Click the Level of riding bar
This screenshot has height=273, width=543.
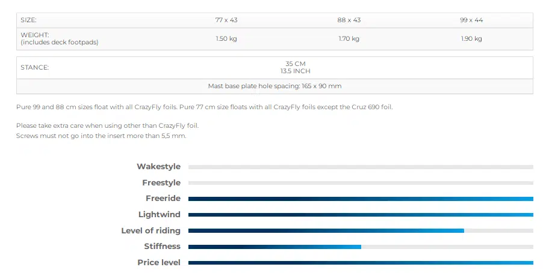coord(361,230)
